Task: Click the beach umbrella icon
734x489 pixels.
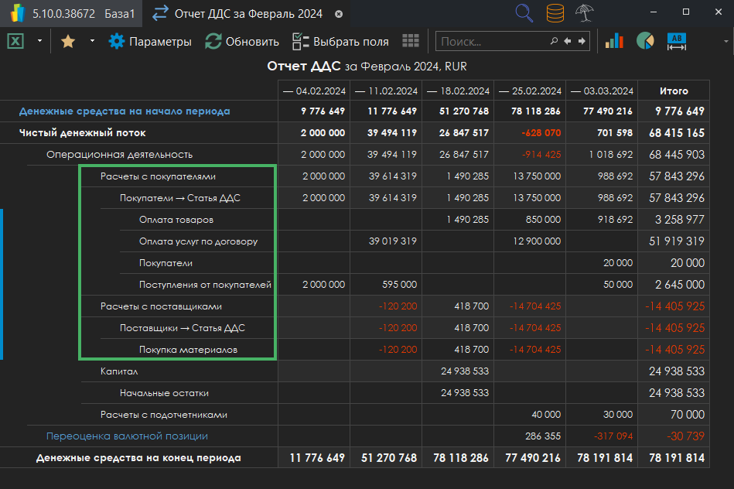Action: pyautogui.click(x=585, y=13)
